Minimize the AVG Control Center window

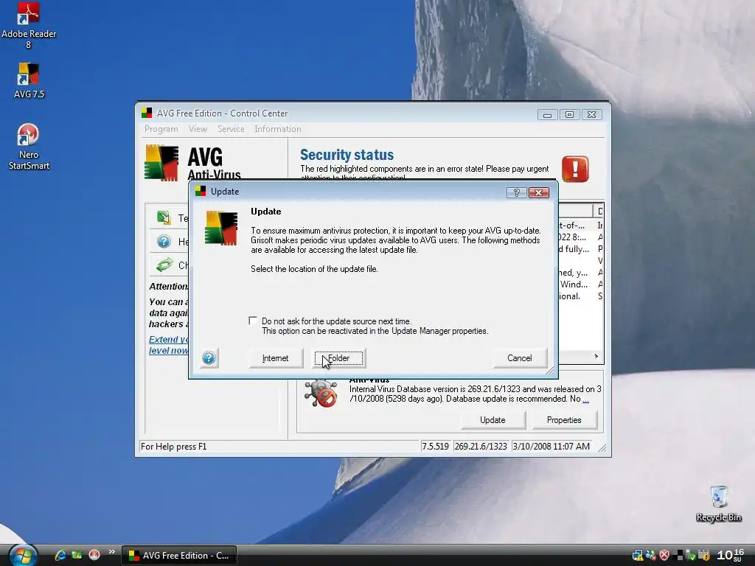(x=548, y=114)
